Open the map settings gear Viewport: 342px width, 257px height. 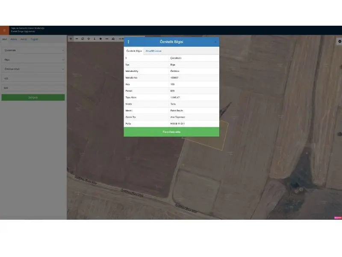(x=339, y=41)
